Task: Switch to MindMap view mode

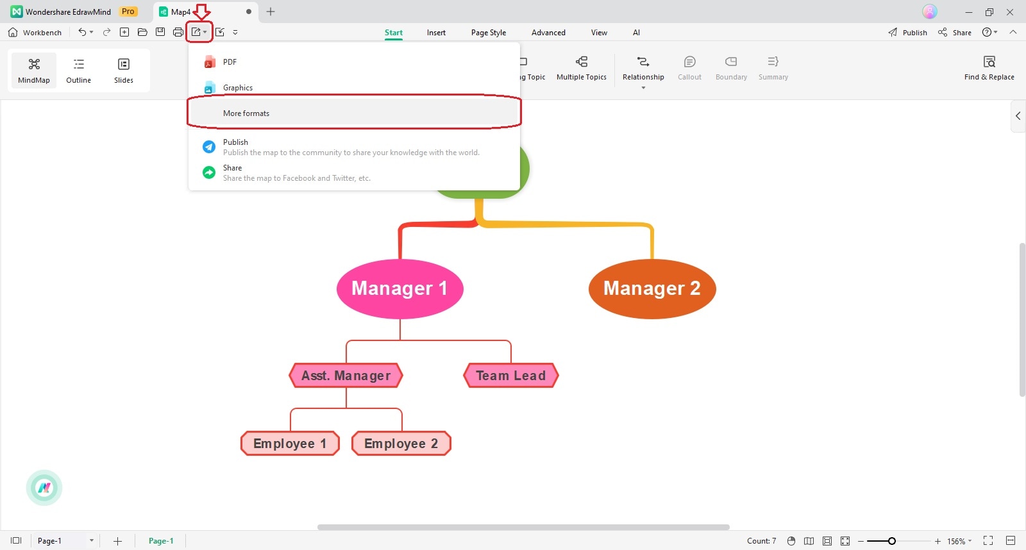Action: point(34,71)
